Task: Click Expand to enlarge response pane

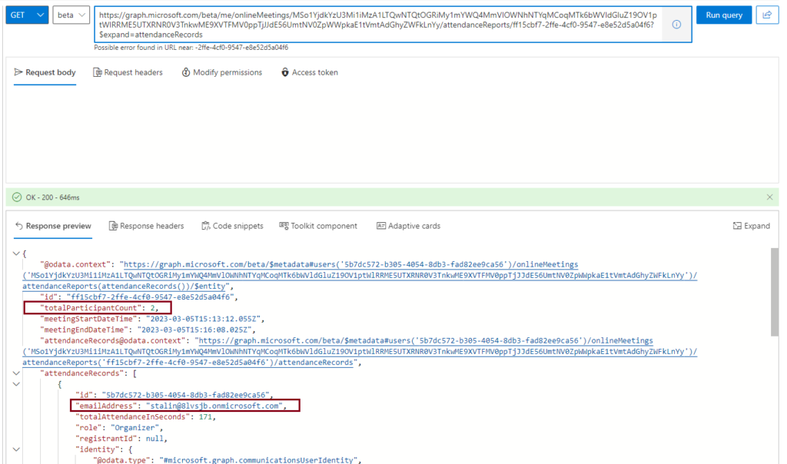Action: click(x=751, y=226)
